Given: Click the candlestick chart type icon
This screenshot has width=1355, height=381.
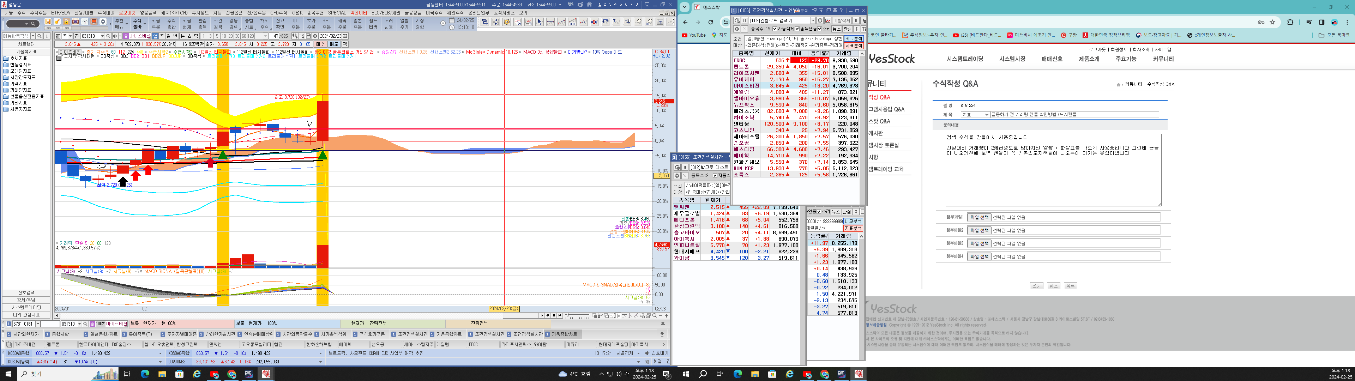Looking at the screenshot, I should 594,22.
